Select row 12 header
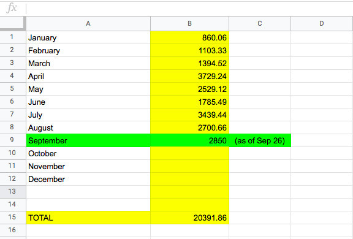Viewport: 353px width, 239px height. click(x=13, y=179)
